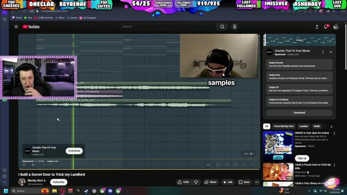Click the search magnifier button
The height and width of the screenshot is (195, 347).
(222, 27)
